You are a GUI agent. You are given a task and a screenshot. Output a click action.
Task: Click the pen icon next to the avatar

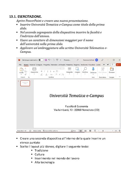click(x=102, y=60)
